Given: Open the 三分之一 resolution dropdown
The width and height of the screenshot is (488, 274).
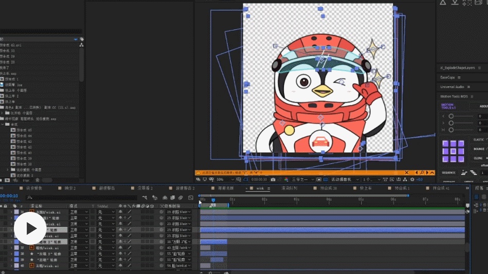Looking at the screenshot, I should click(302, 180).
